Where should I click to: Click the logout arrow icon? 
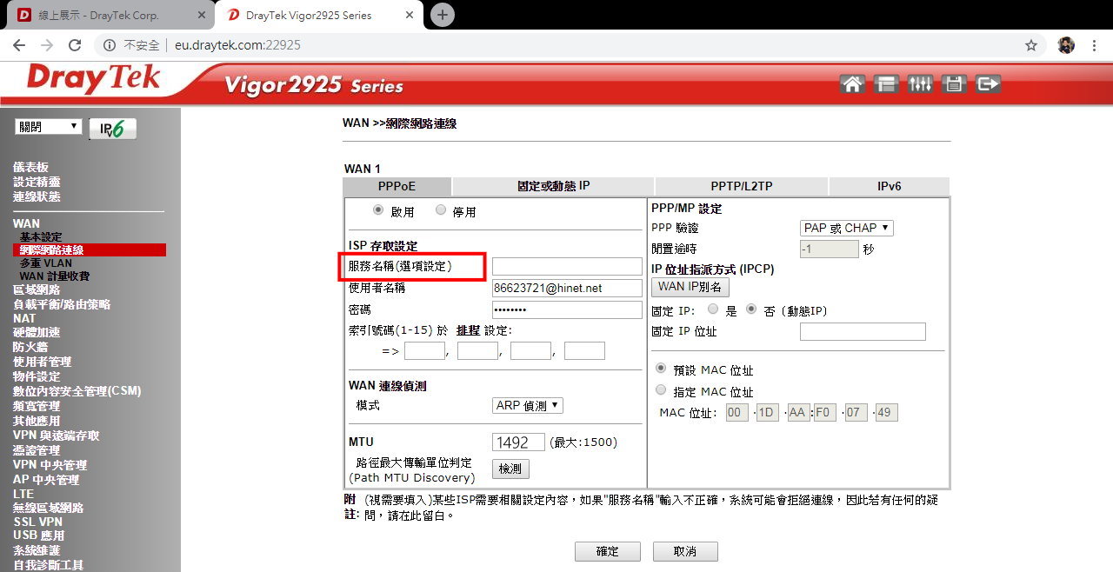(x=988, y=84)
